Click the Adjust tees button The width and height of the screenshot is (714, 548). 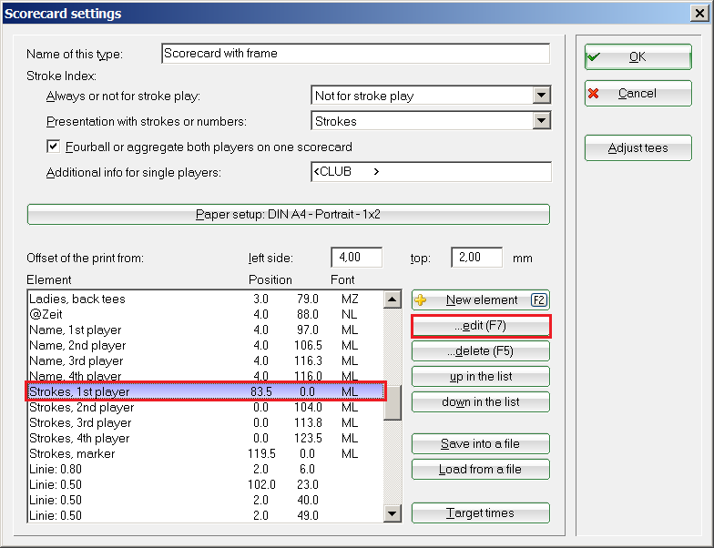[637, 148]
